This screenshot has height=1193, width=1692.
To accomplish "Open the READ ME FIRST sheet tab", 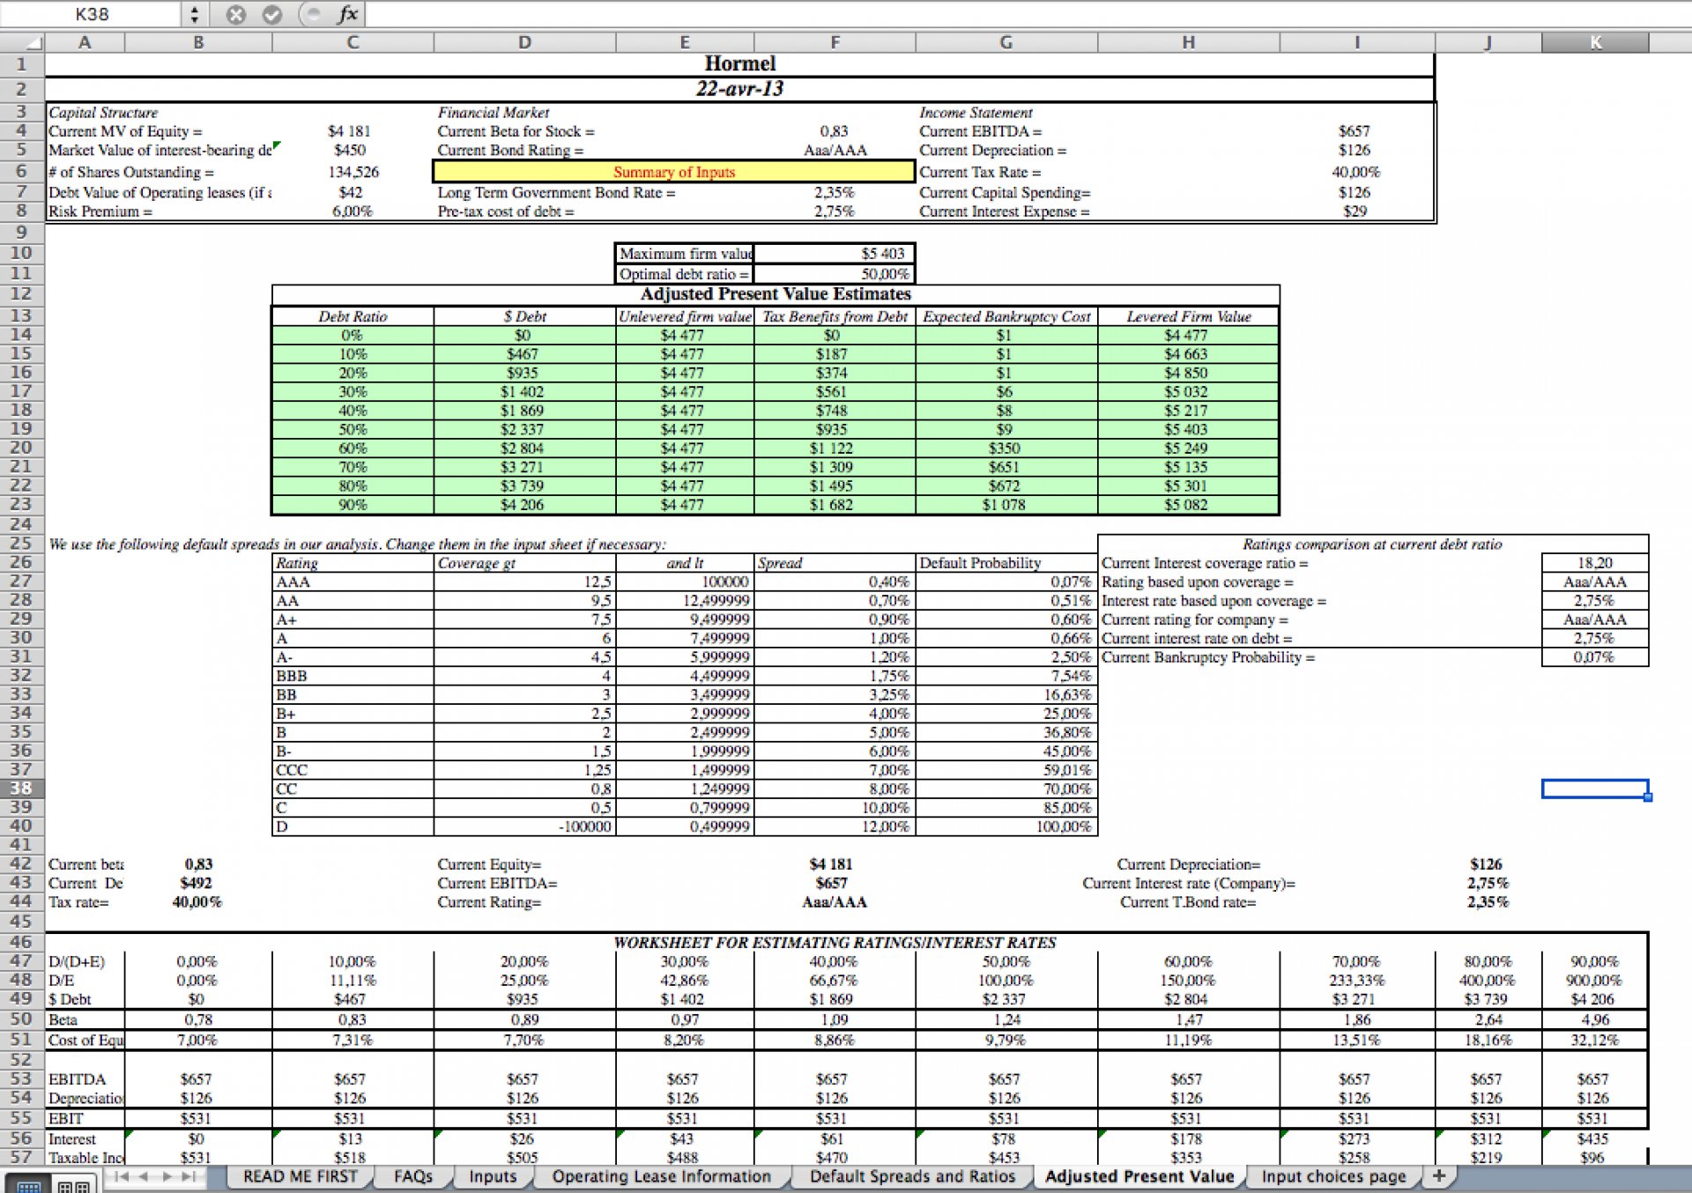I will (x=301, y=1176).
